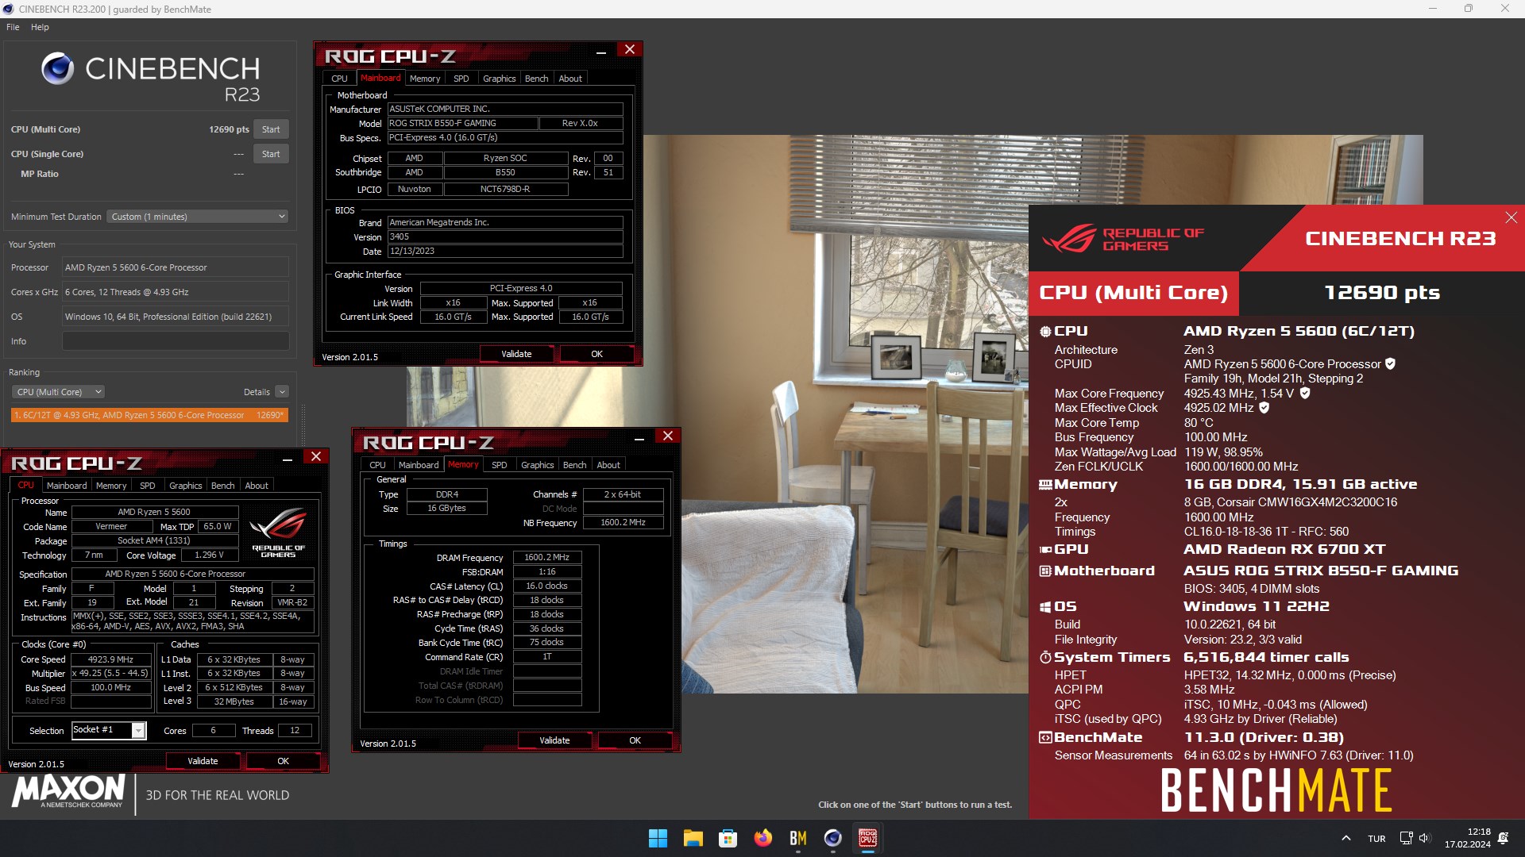Launch Firefox from the taskbar

point(762,838)
